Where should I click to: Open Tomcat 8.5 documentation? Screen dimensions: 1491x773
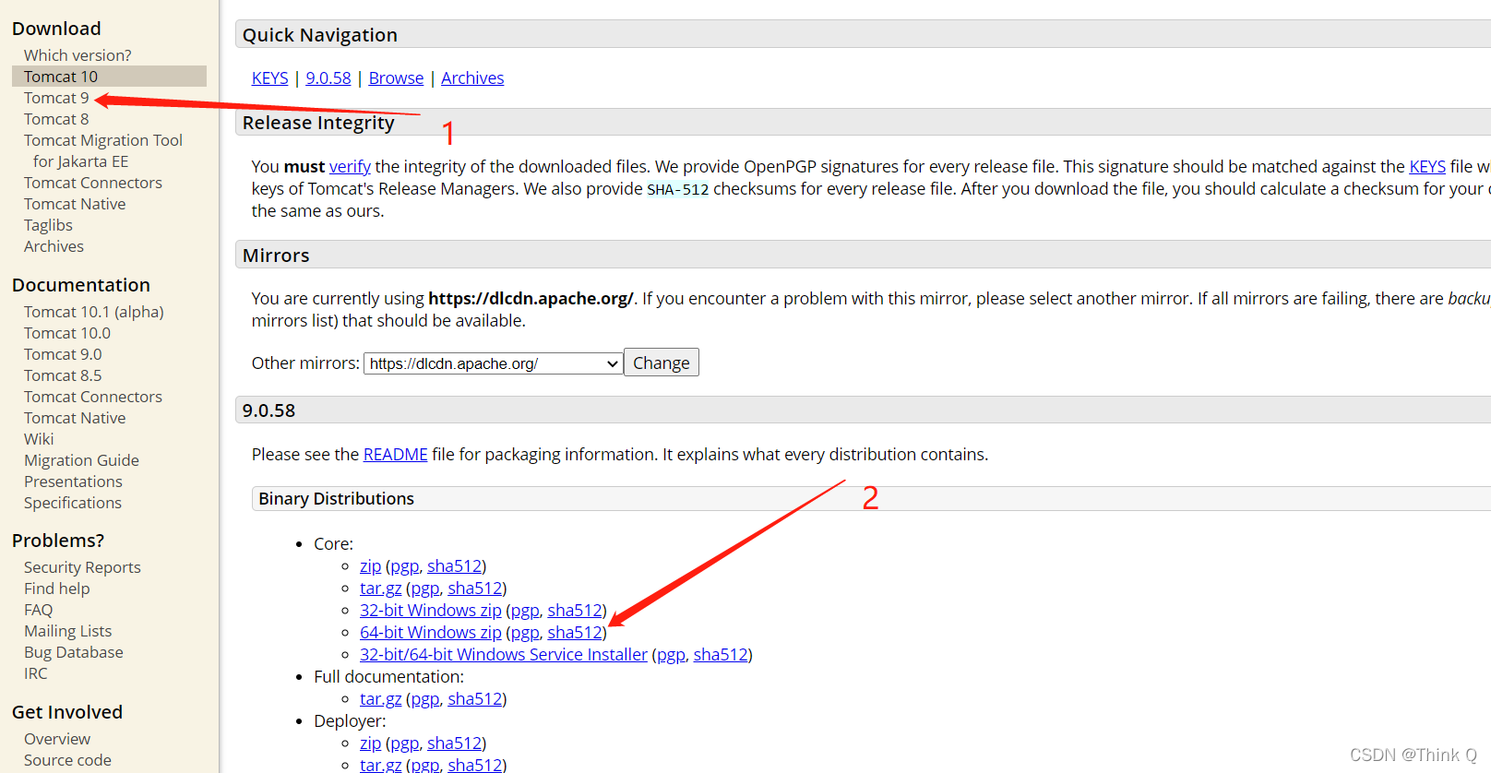point(63,375)
